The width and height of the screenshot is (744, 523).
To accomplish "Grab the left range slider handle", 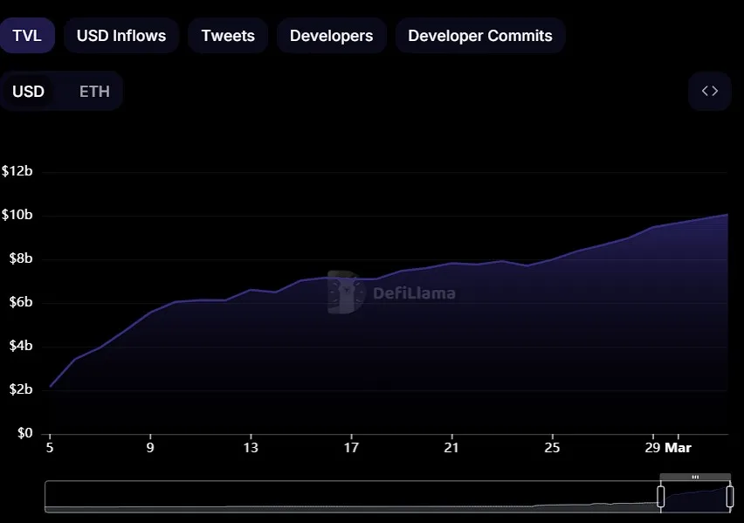I will (660, 496).
